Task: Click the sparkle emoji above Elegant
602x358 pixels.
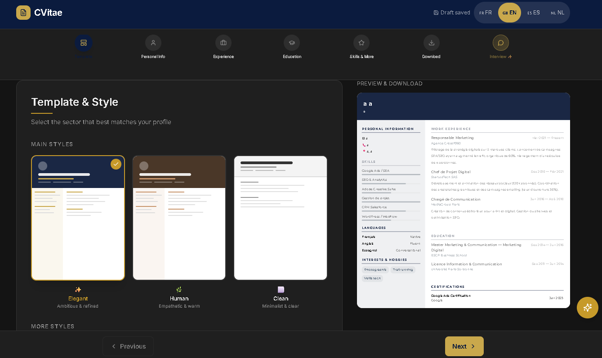Action: pos(78,290)
